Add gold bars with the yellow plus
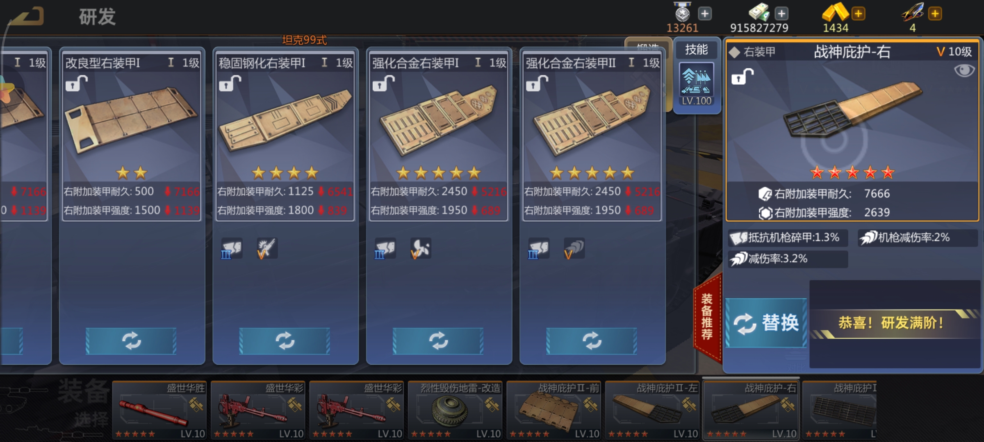Screen dimensions: 984x442 [858, 14]
